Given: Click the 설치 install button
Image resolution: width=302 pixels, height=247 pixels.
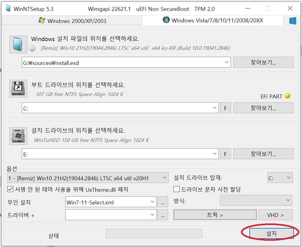Looking at the screenshot, I should pyautogui.click(x=271, y=233).
